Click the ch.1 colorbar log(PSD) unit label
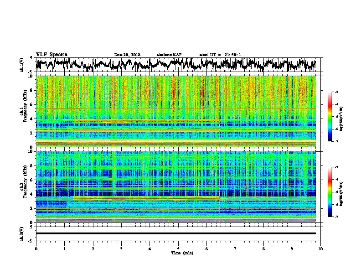Screen dimensions: 361x279 pyautogui.click(x=341, y=119)
